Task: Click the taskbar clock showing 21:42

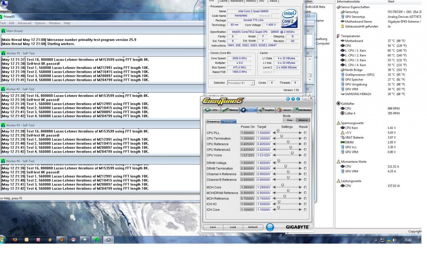Action: [x=408, y=240]
